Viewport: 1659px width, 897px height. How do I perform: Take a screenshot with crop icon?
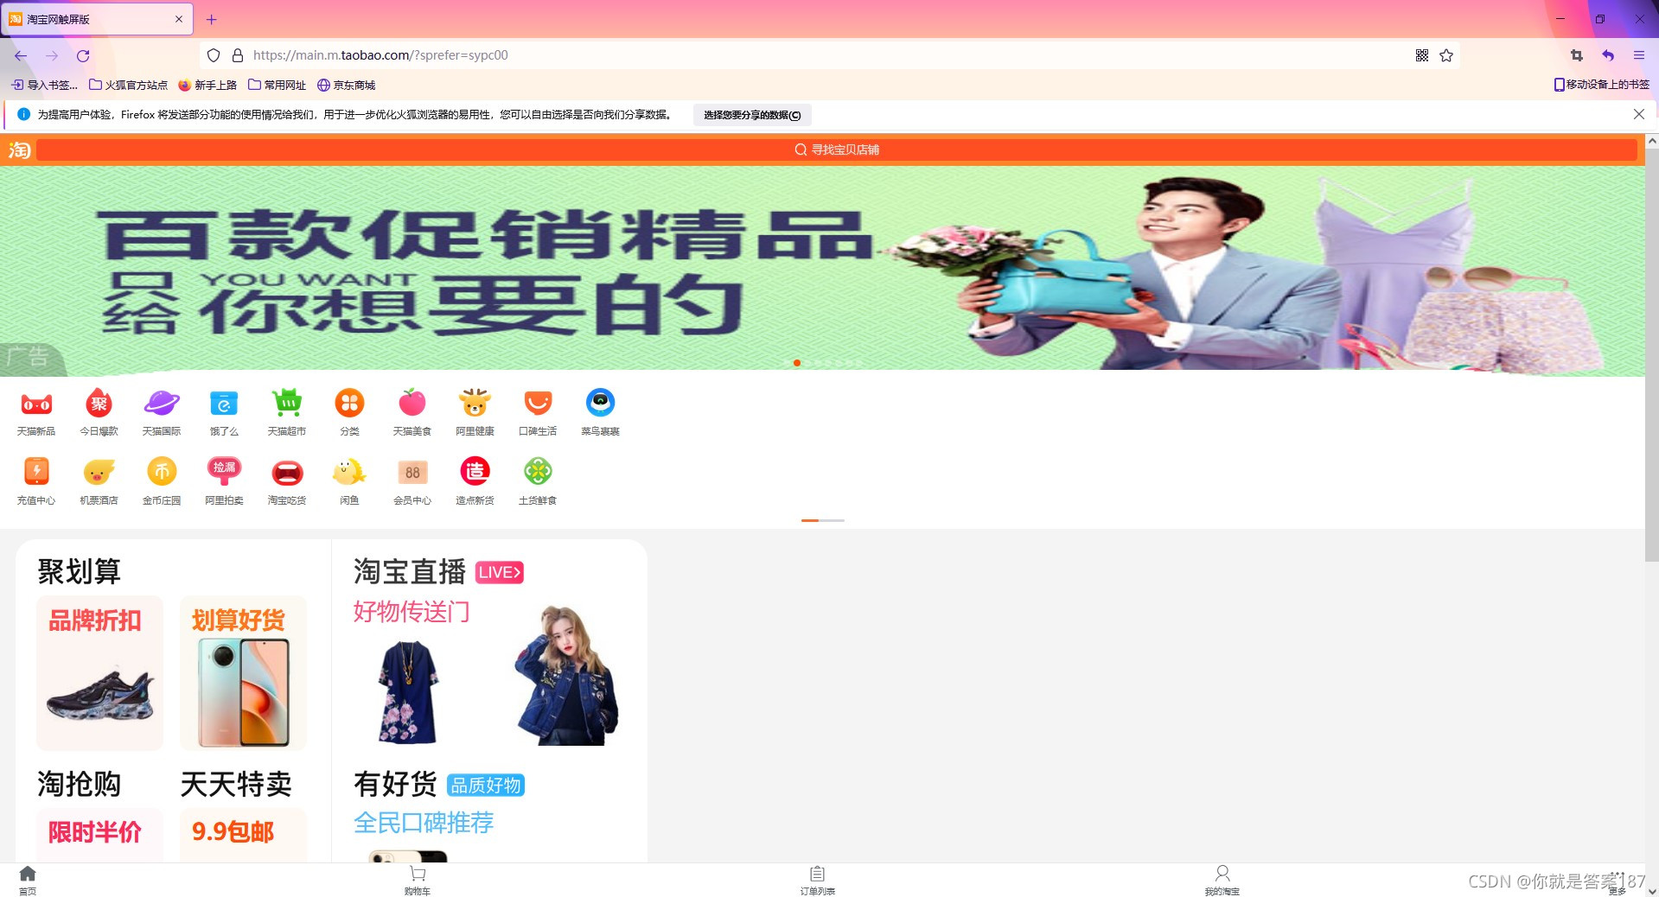tap(1577, 55)
